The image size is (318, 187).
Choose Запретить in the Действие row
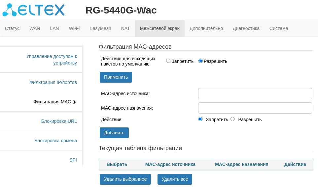(x=200, y=119)
